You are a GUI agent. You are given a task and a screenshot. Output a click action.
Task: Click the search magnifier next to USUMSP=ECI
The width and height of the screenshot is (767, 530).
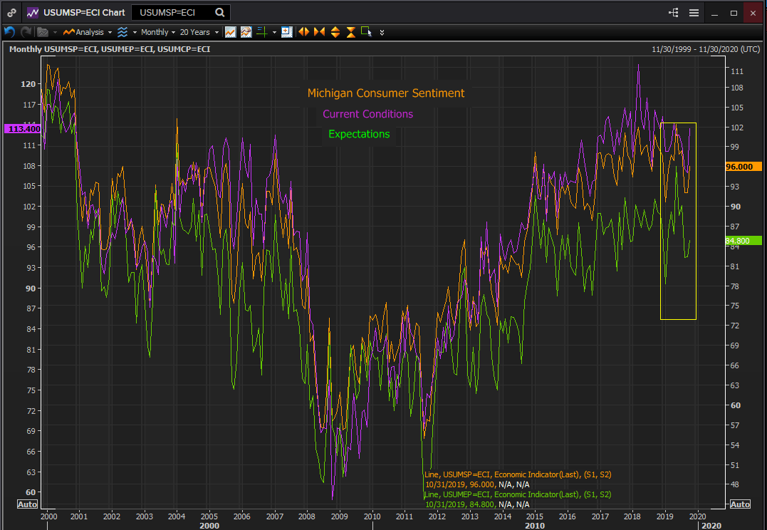click(x=220, y=13)
